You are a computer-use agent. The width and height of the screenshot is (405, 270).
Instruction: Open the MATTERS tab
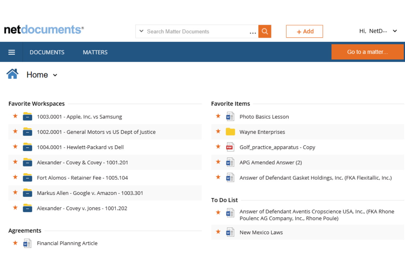[x=95, y=52]
